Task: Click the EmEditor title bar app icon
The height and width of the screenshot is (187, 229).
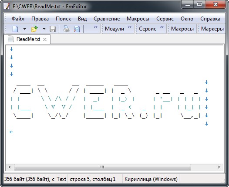Action: (x=7, y=6)
